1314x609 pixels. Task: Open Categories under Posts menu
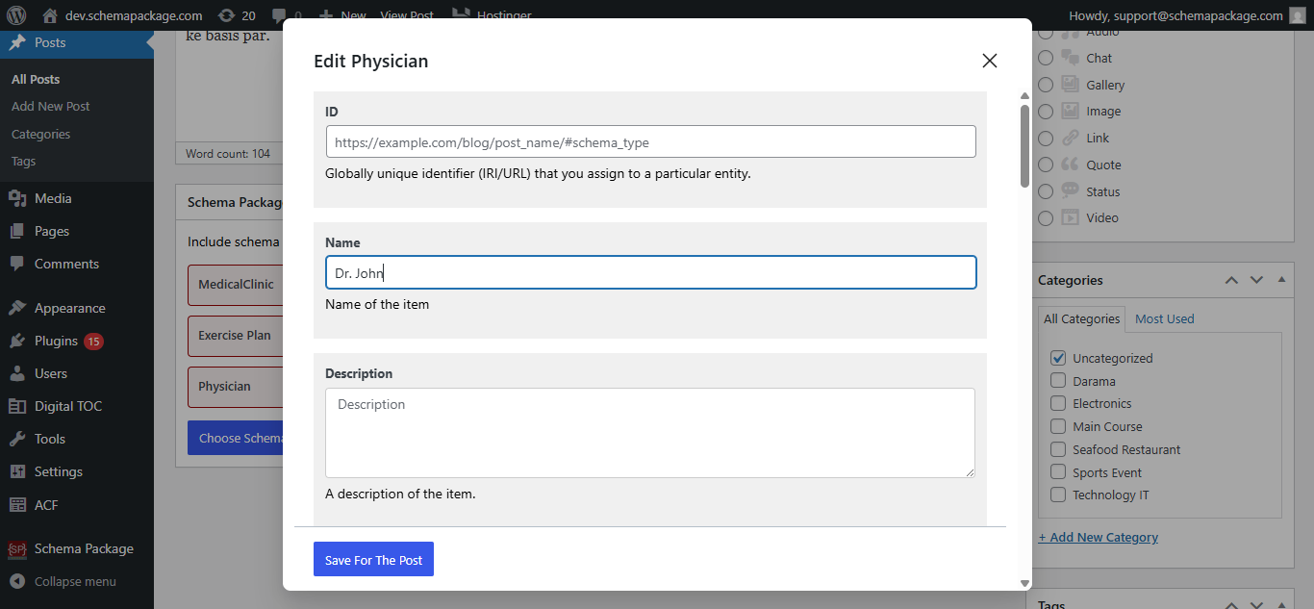tap(40, 134)
